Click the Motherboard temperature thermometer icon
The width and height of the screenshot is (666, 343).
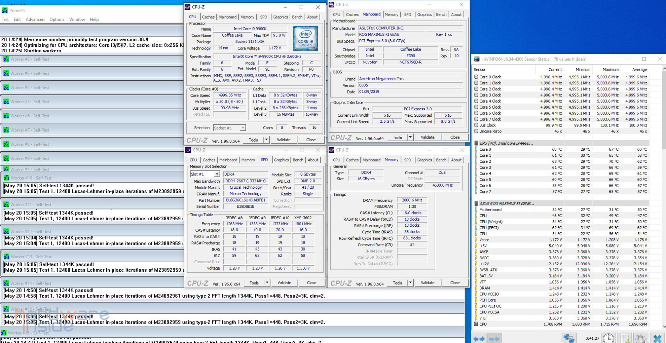pos(476,209)
